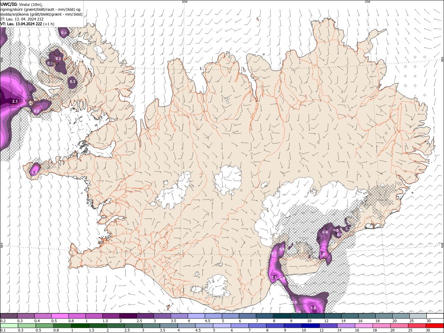The image size is (444, 333).
Task: Click the bright pink swatch between 0.5 and 0.8
Action: (x=60, y=316)
